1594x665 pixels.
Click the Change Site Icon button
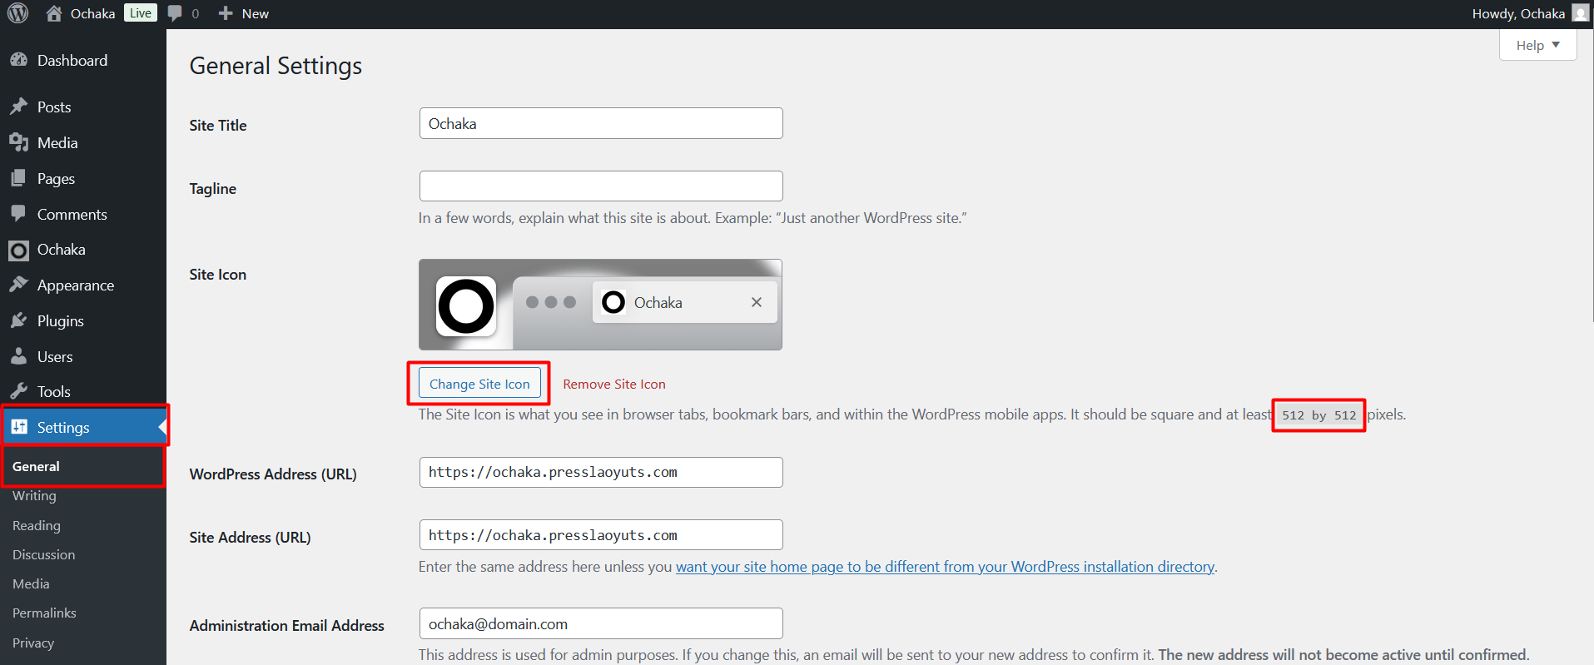(x=479, y=384)
